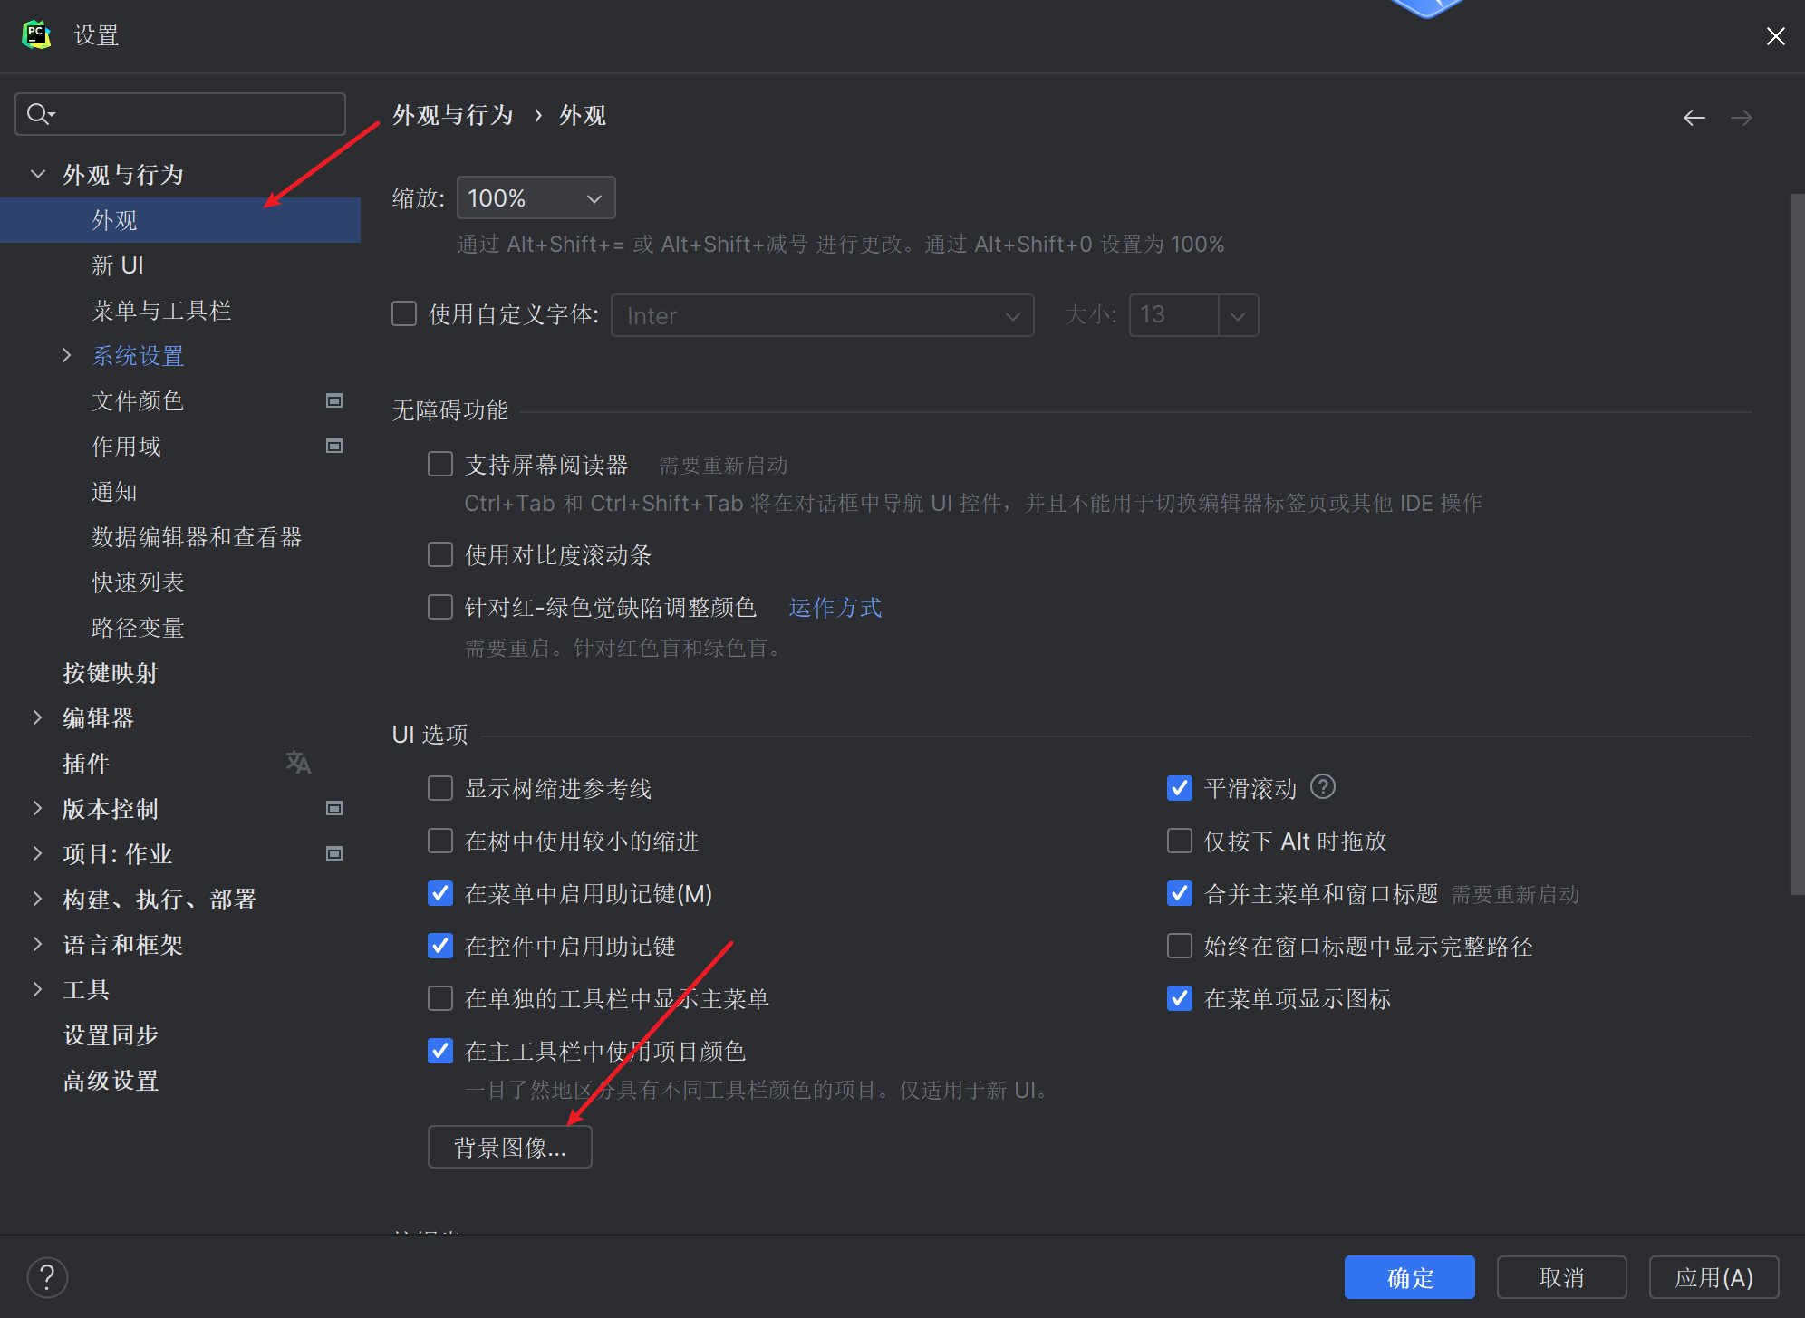Go forward with the right arrow
This screenshot has width=1805, height=1318.
point(1741,118)
